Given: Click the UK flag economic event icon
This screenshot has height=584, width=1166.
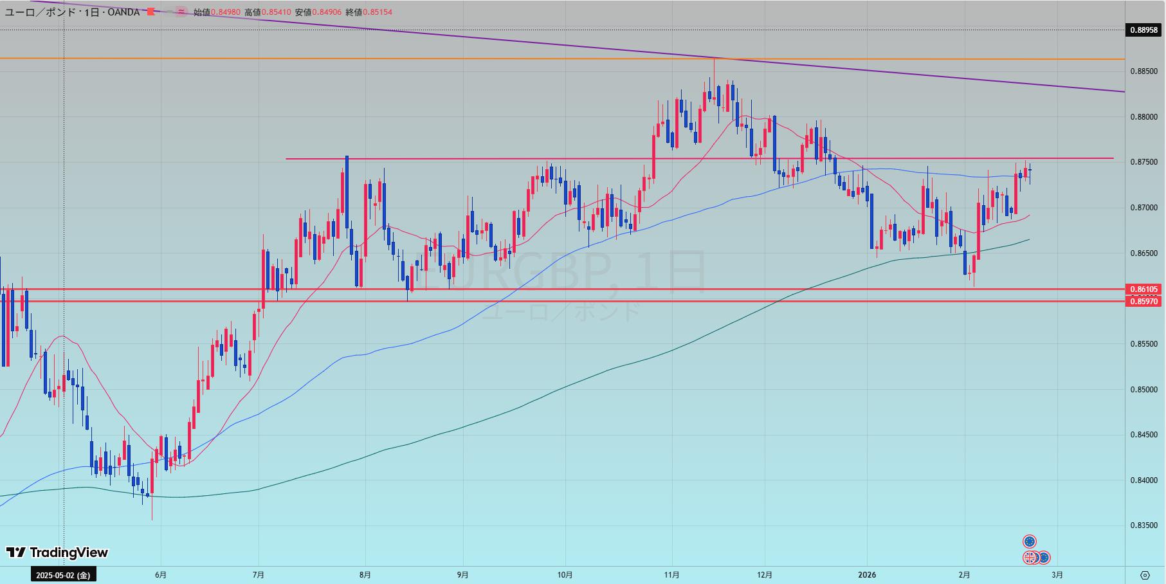Looking at the screenshot, I should click(1030, 558).
